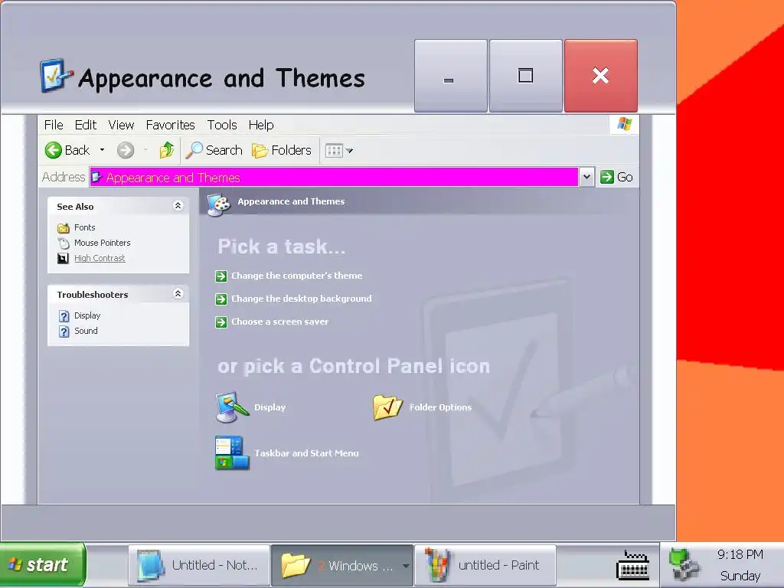Click Fonts folder icon in See Also
This screenshot has height=588, width=784.
pyautogui.click(x=63, y=228)
